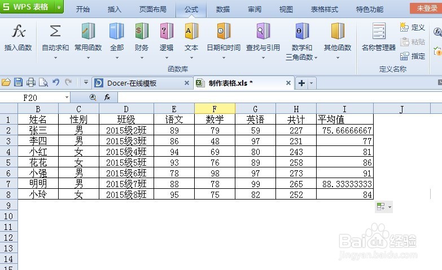Open the Common Functions (常用函数) book icon
442x270 pixels.
[88, 31]
